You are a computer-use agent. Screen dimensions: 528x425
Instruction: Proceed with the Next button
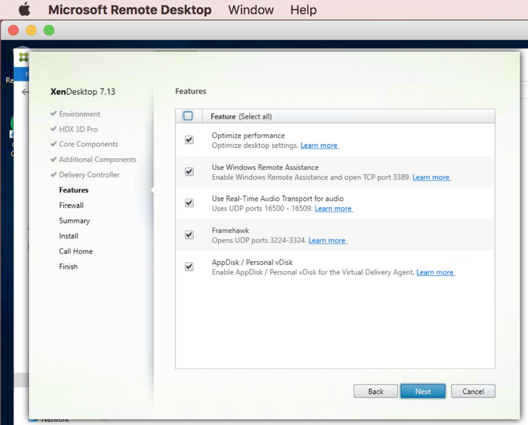(x=423, y=392)
